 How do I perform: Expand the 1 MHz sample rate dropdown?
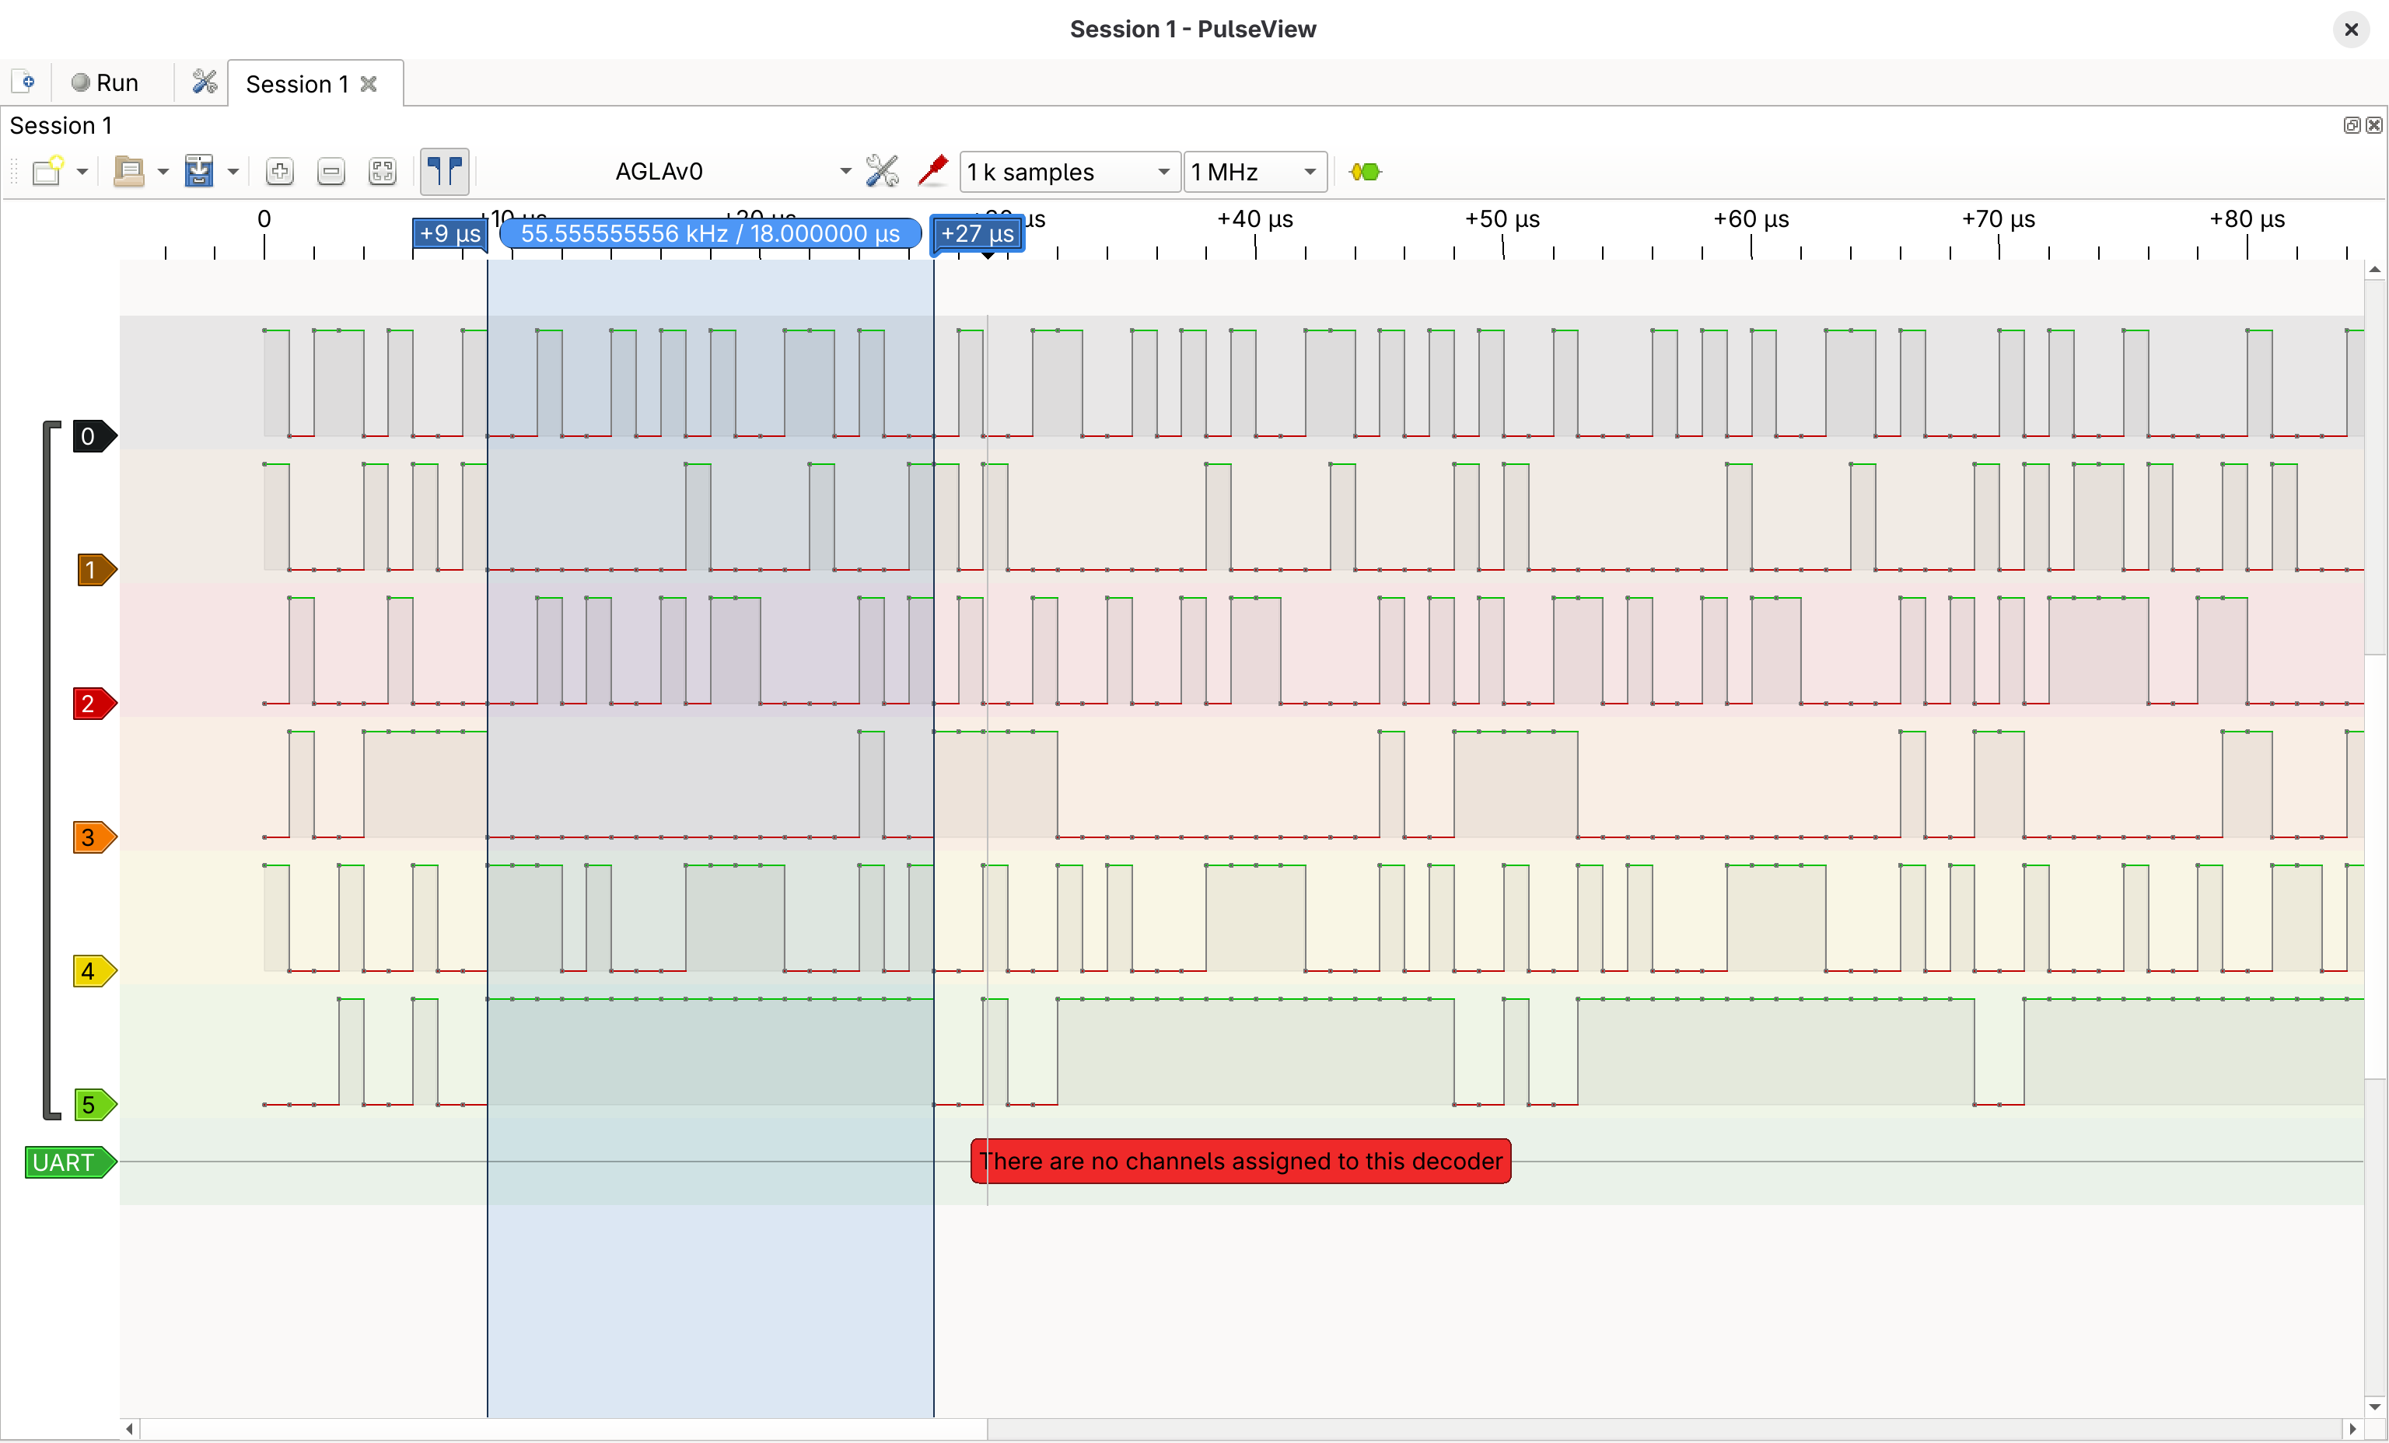pyautogui.click(x=1254, y=172)
